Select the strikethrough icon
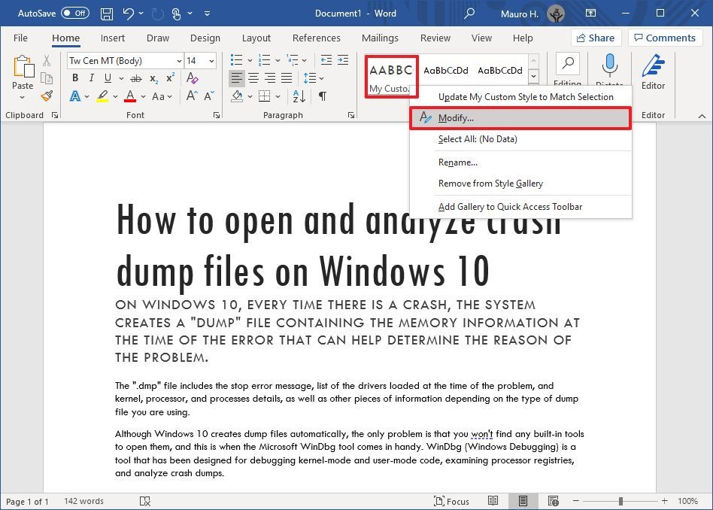 [x=137, y=77]
